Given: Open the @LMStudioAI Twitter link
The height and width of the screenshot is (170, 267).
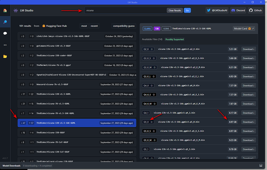Looking at the screenshot, I should point(217,10).
